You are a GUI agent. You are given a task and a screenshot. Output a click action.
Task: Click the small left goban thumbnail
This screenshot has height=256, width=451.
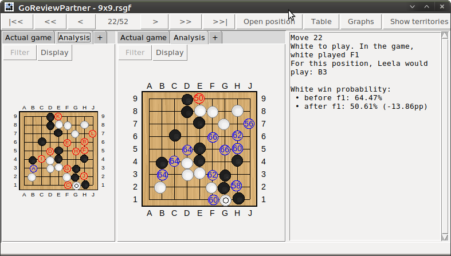click(58, 150)
